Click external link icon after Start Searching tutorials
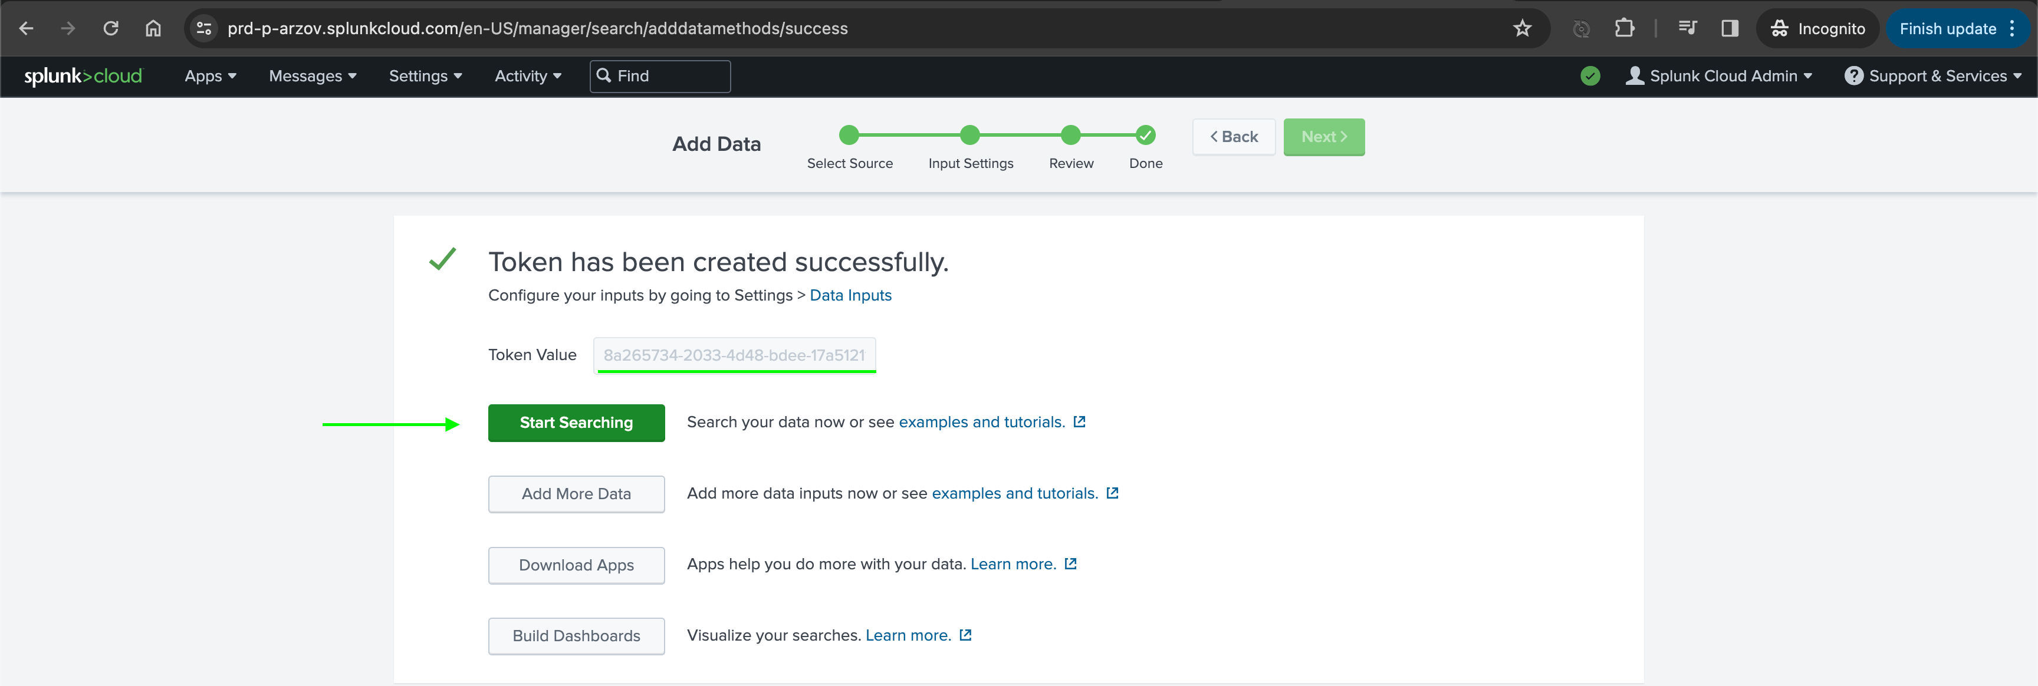The height and width of the screenshot is (686, 2038). tap(1079, 422)
